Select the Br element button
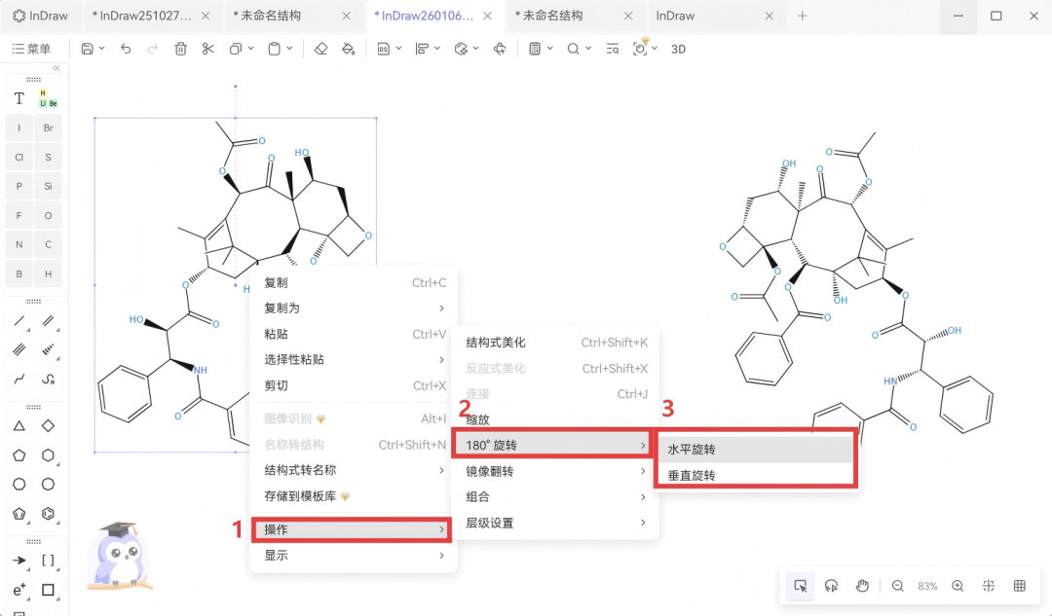This screenshot has width=1052, height=616. [x=48, y=128]
